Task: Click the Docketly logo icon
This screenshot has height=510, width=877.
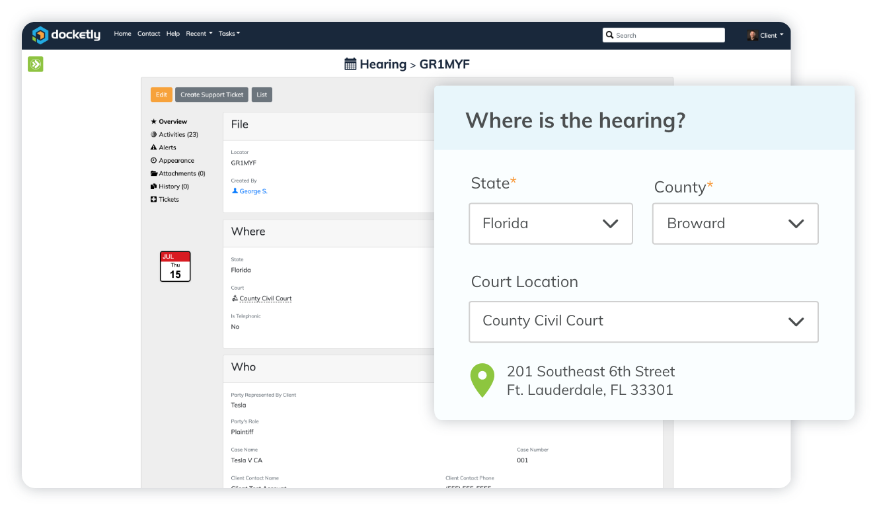Action: click(x=40, y=34)
